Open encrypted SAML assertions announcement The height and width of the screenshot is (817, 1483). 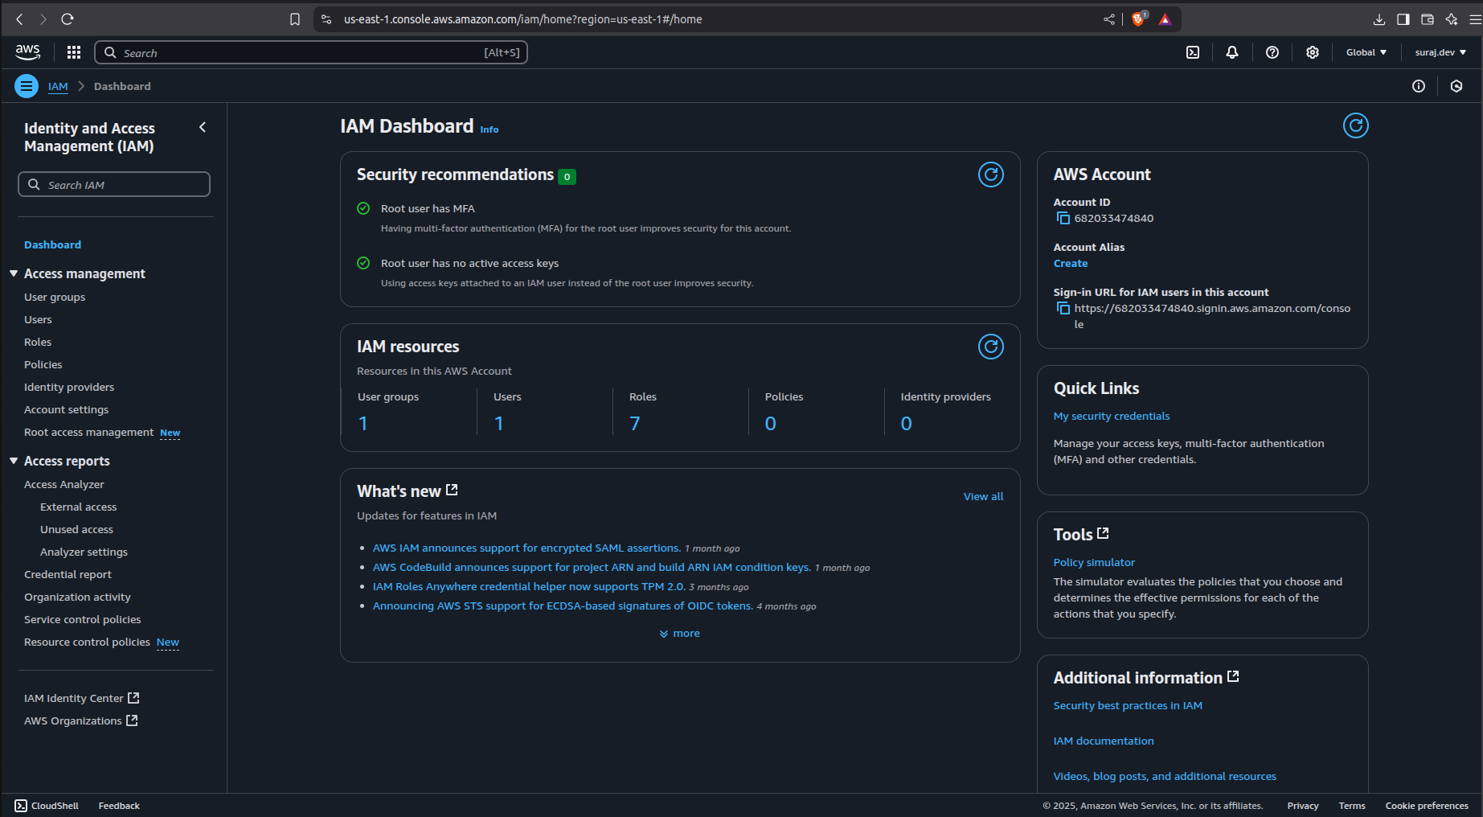[x=526, y=548]
